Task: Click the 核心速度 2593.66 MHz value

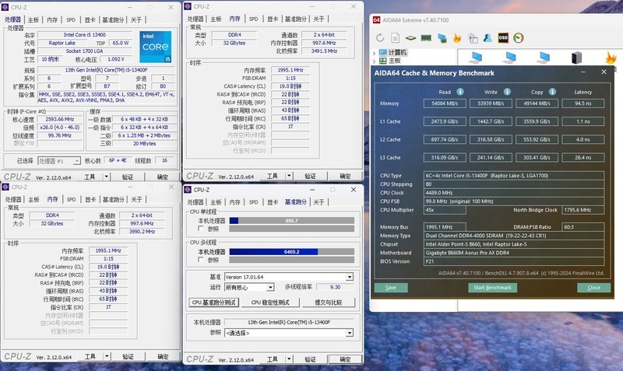Action: point(60,119)
